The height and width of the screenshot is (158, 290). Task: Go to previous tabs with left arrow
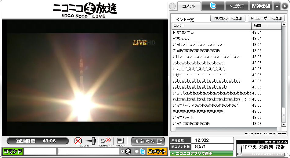(x=172, y=6)
